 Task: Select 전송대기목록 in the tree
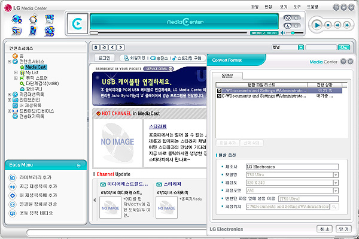point(32,116)
